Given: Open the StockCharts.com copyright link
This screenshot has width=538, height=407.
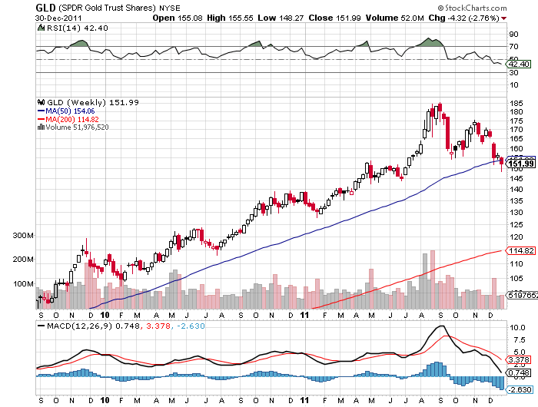Looking at the screenshot, I should (472, 8).
